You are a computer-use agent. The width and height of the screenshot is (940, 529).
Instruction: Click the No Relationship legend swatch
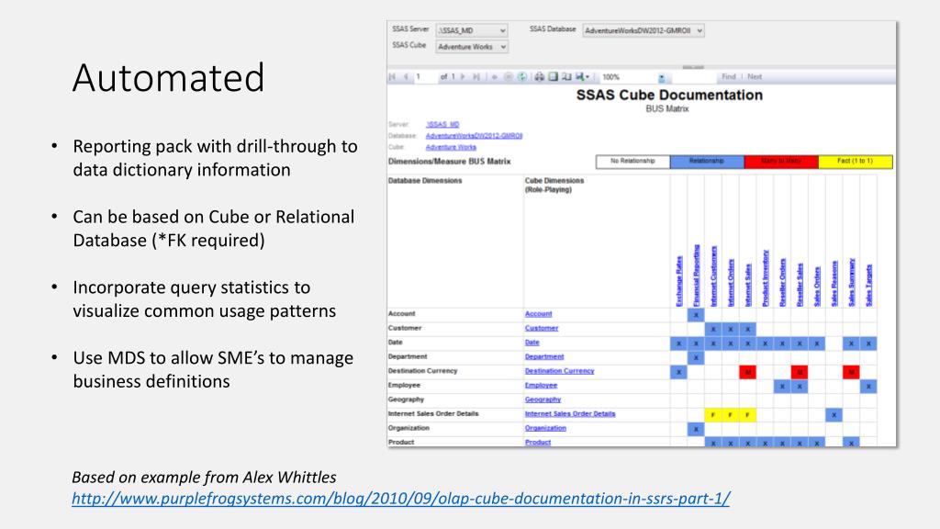tap(632, 162)
